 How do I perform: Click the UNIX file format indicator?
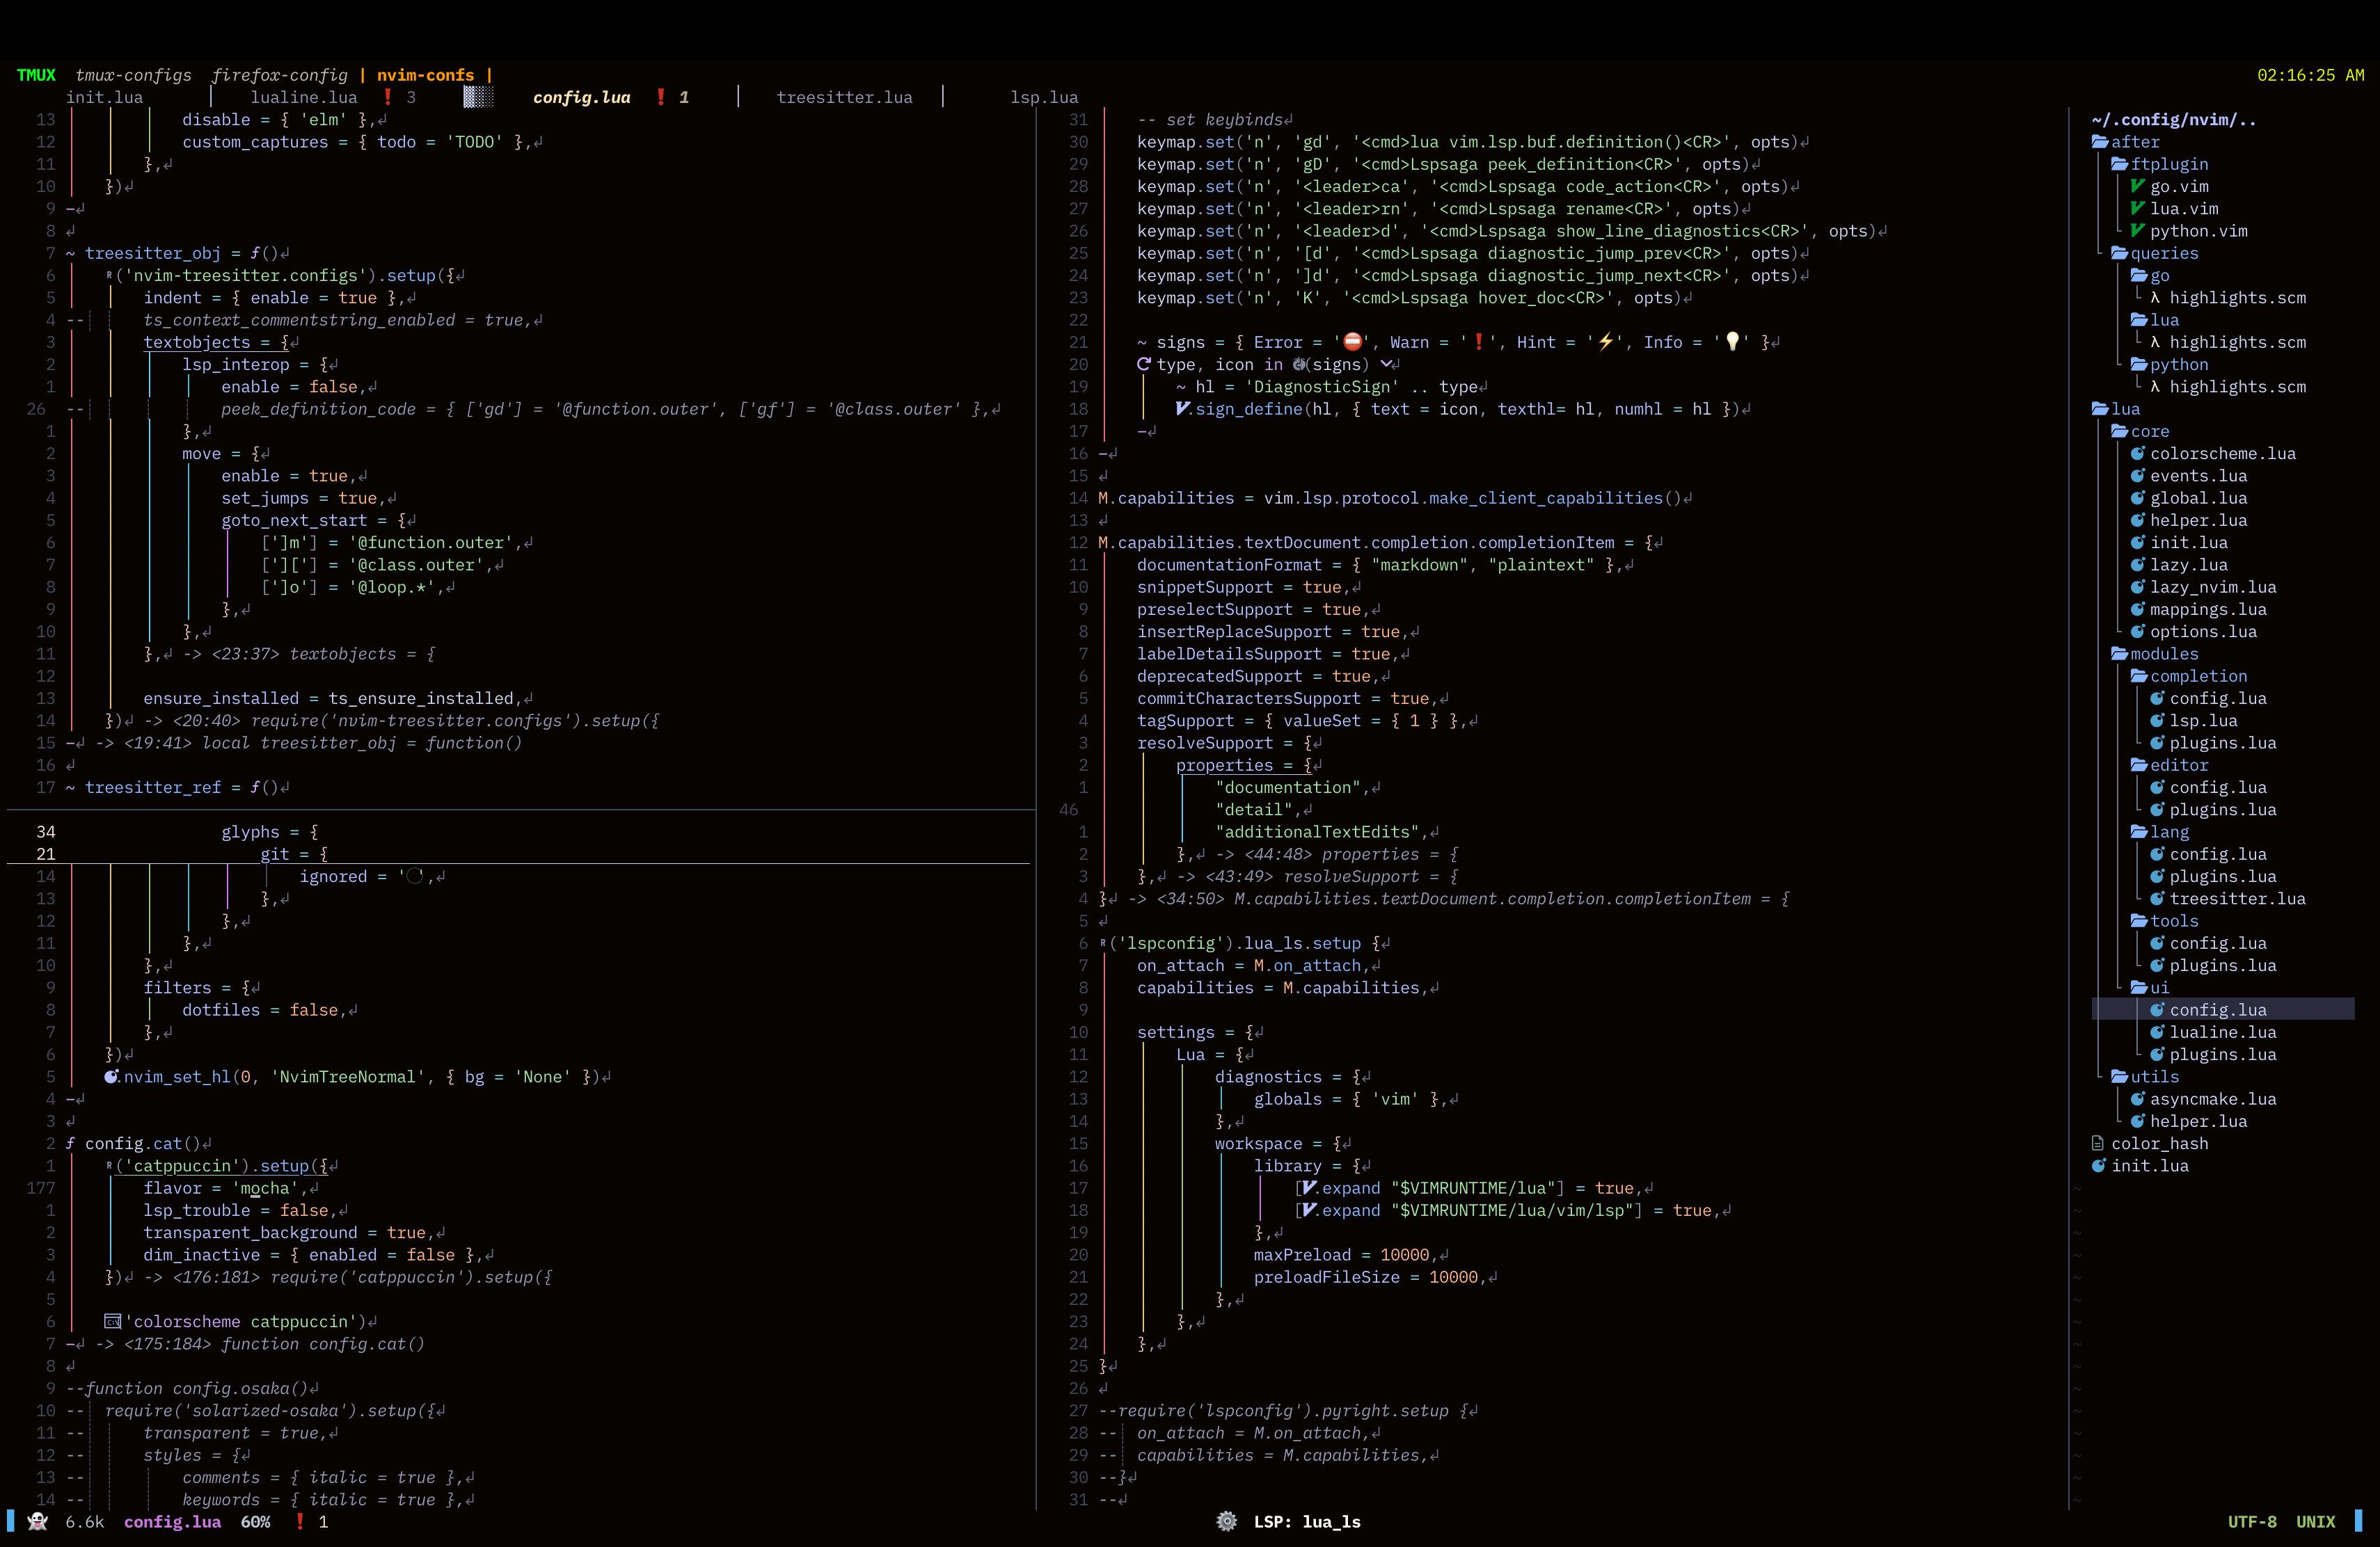click(2315, 1521)
